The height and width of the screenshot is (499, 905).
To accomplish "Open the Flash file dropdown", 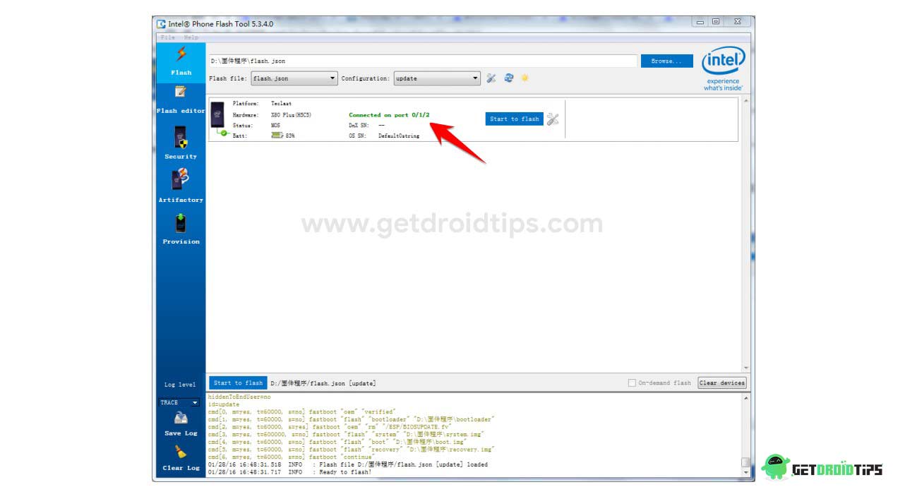I will (x=294, y=78).
